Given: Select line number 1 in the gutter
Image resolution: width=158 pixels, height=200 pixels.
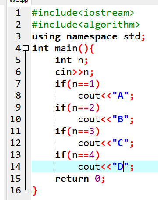Looking at the screenshot, I should [18, 13].
